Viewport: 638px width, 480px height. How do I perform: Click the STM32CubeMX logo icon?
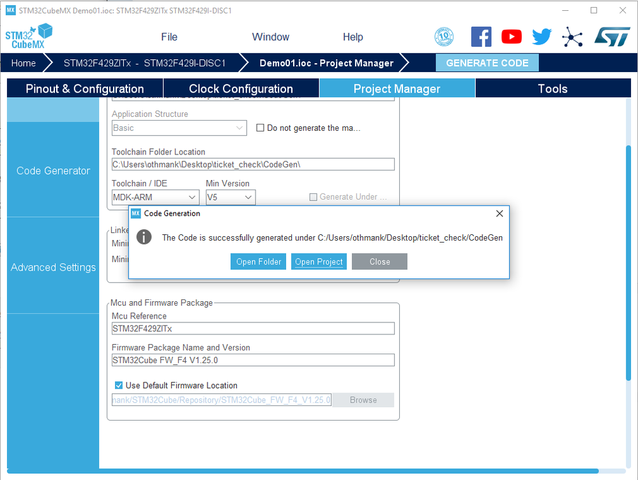29,36
